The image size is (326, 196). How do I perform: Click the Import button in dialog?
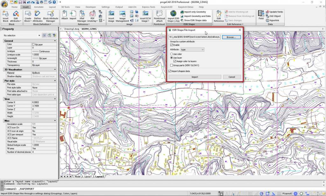click(x=195, y=77)
